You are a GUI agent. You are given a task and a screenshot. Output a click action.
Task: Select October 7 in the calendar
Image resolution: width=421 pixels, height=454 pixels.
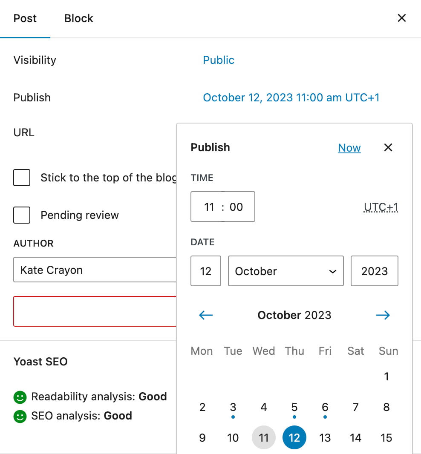coord(355,407)
